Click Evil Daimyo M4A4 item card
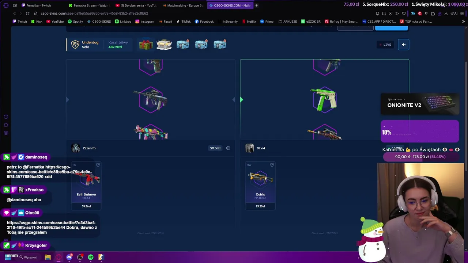 pyautogui.click(x=86, y=186)
